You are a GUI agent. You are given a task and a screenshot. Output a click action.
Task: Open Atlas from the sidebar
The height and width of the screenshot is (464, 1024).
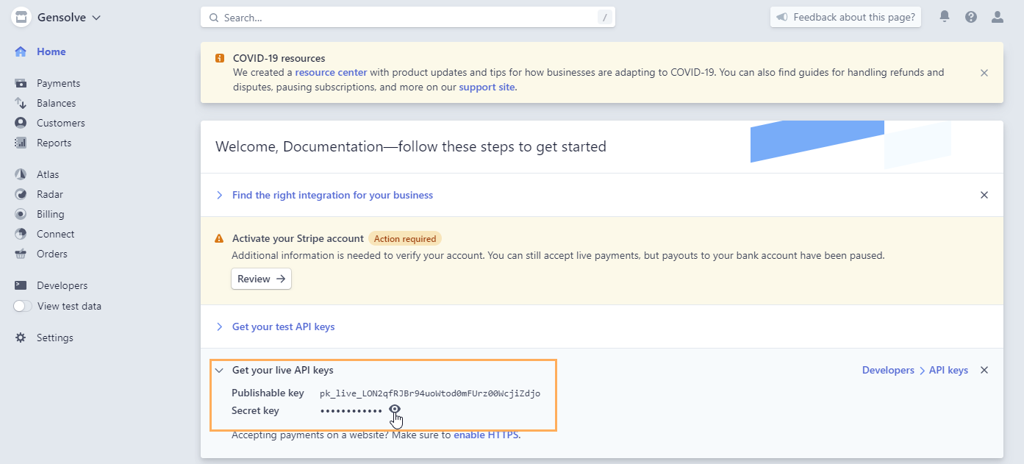(x=47, y=174)
